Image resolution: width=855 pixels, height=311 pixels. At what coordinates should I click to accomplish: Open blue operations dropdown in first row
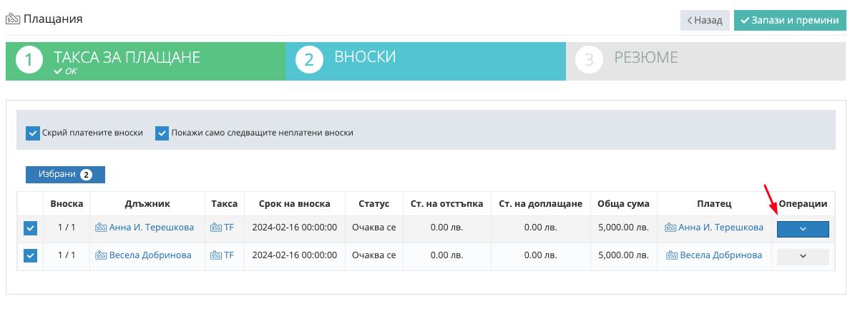coord(803,229)
